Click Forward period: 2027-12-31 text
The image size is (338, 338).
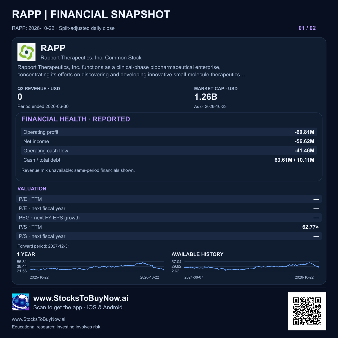point(43,246)
